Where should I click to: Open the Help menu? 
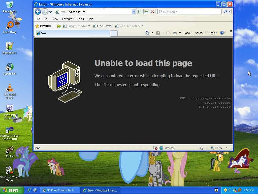[90, 19]
